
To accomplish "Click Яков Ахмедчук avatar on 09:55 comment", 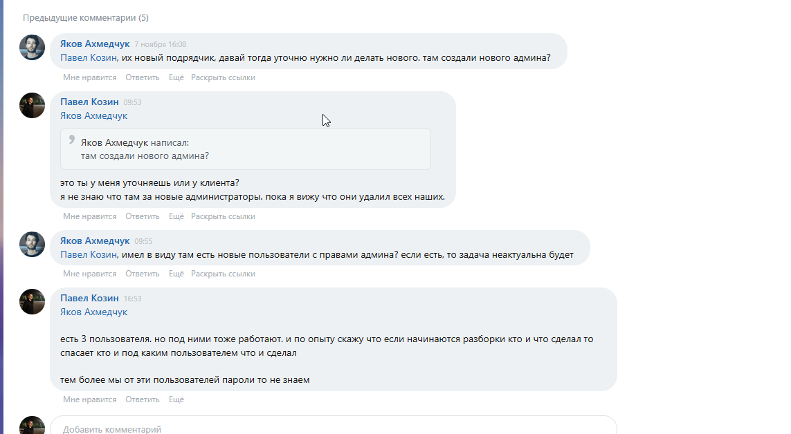I will [32, 244].
